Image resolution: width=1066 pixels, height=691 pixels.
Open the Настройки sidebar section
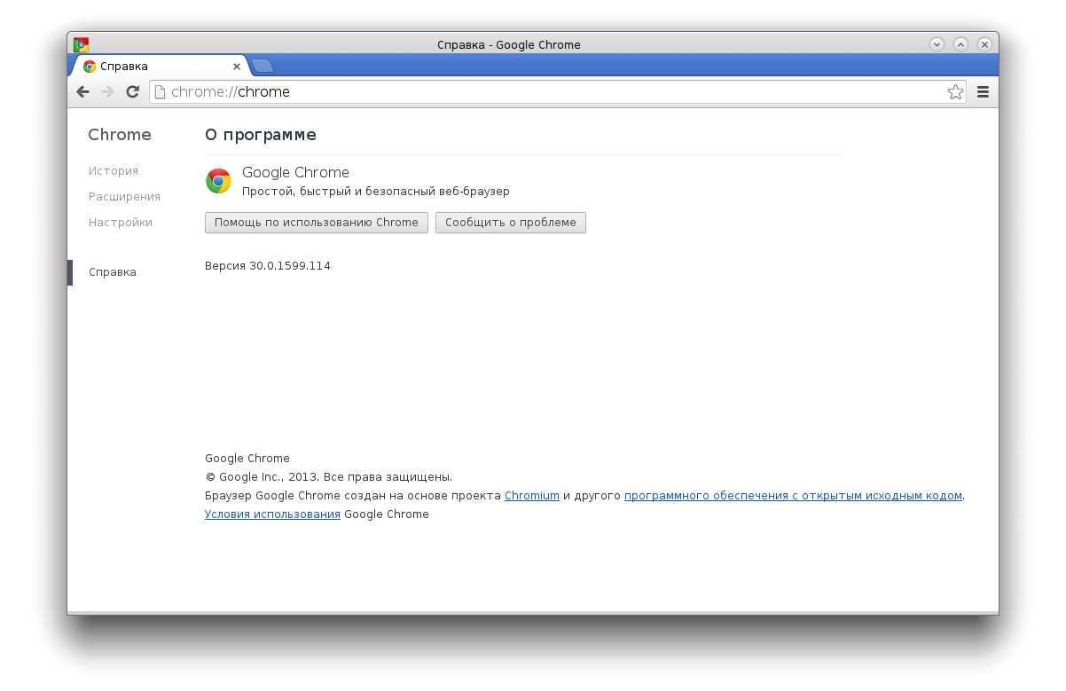pyautogui.click(x=120, y=222)
